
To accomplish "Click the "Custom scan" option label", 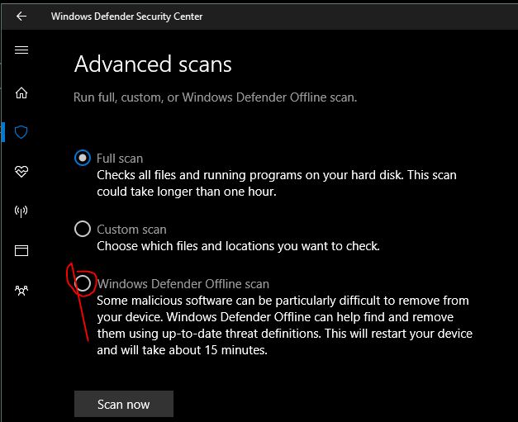I will 131,229.
